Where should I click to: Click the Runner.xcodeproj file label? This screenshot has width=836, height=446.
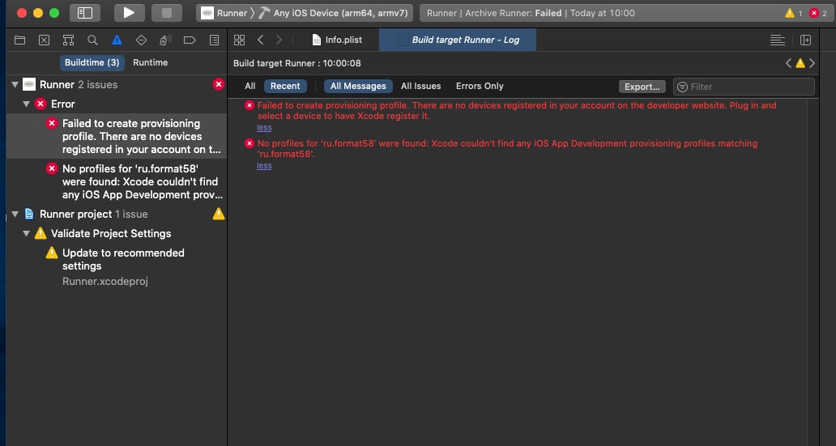tap(105, 282)
